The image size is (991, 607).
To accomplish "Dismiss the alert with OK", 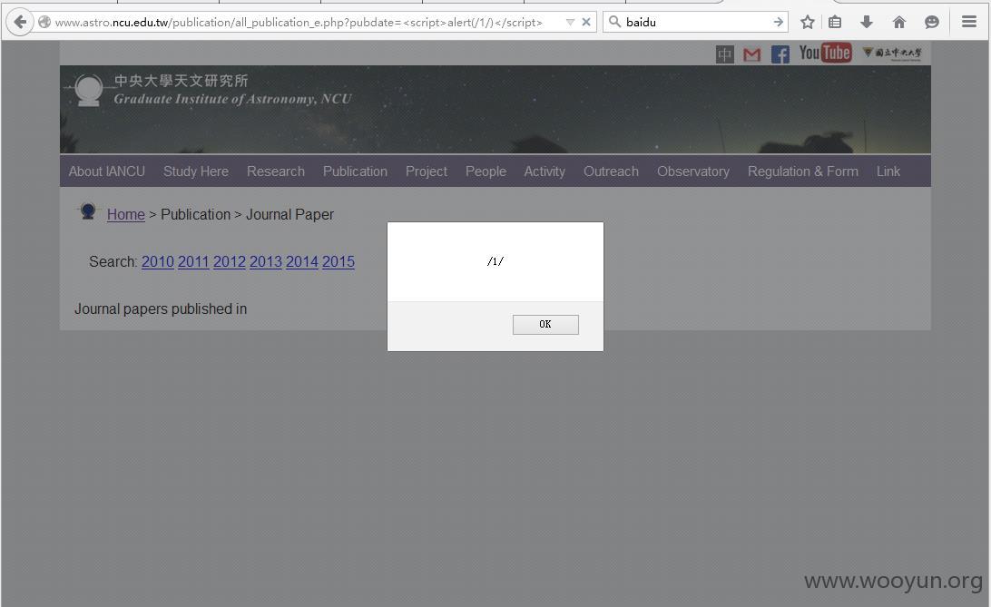I will 545,324.
